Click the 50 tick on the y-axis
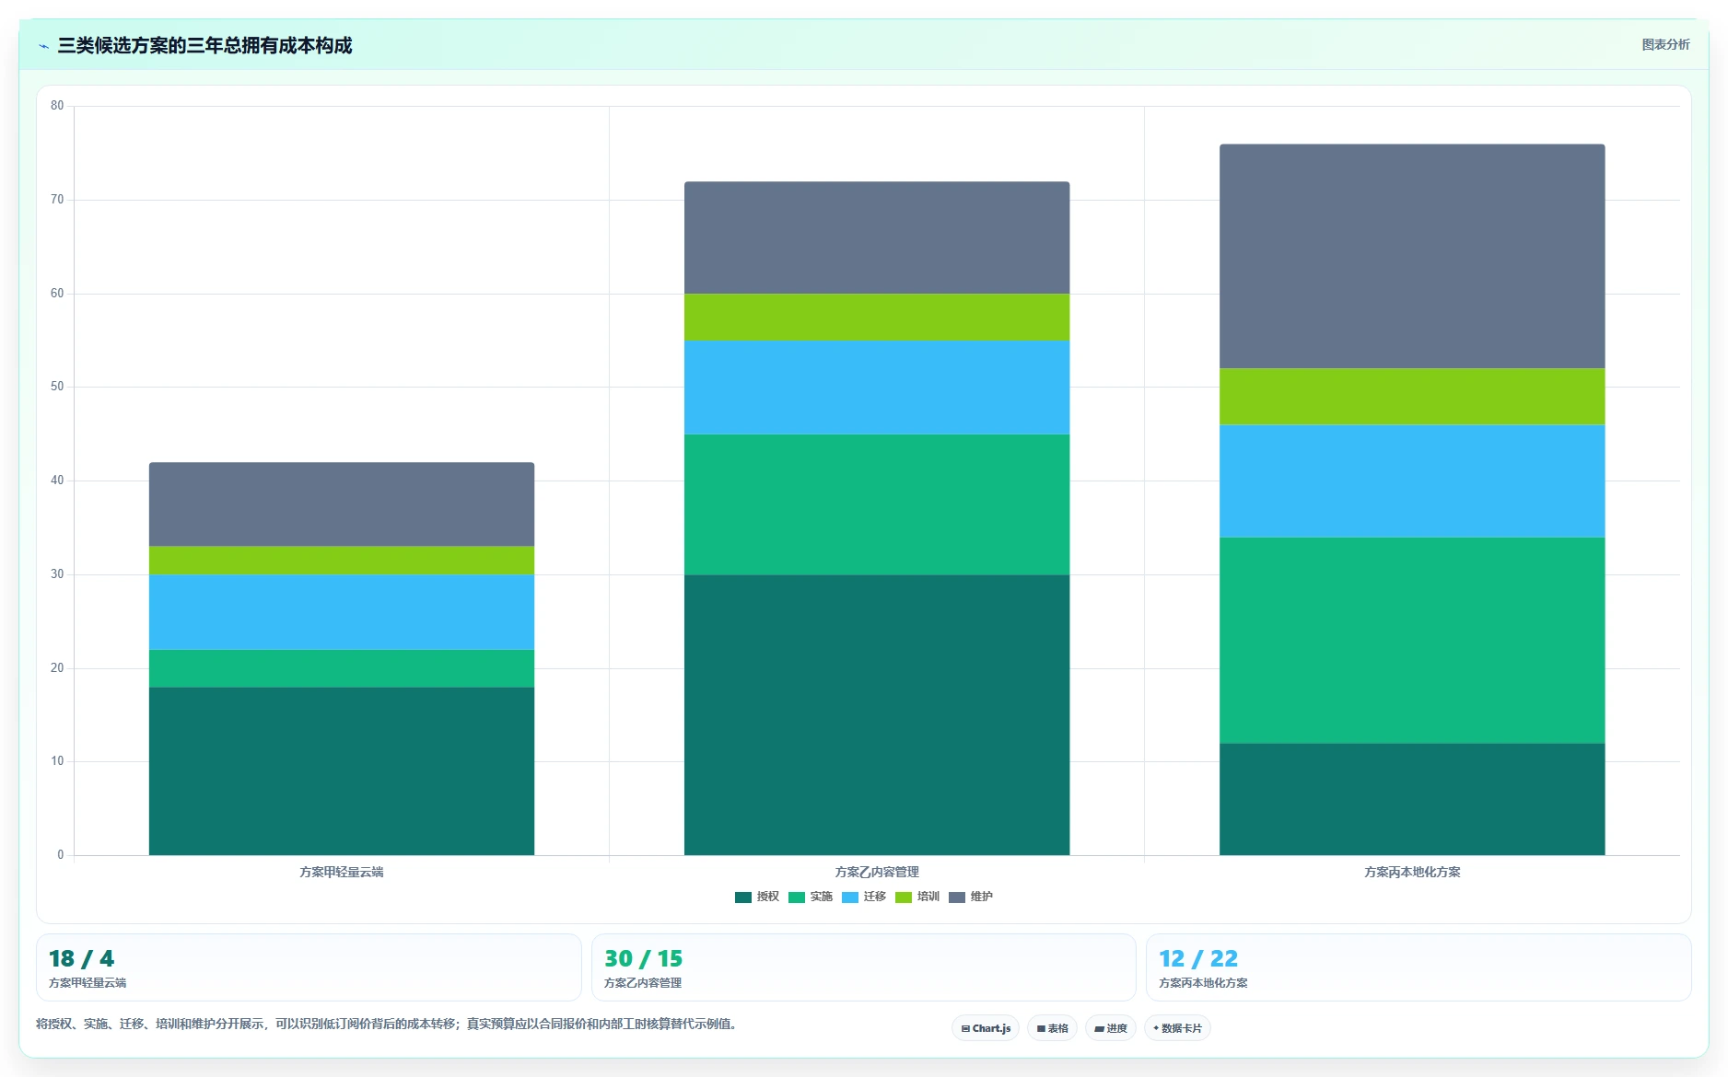The height and width of the screenshot is (1077, 1728). click(57, 387)
